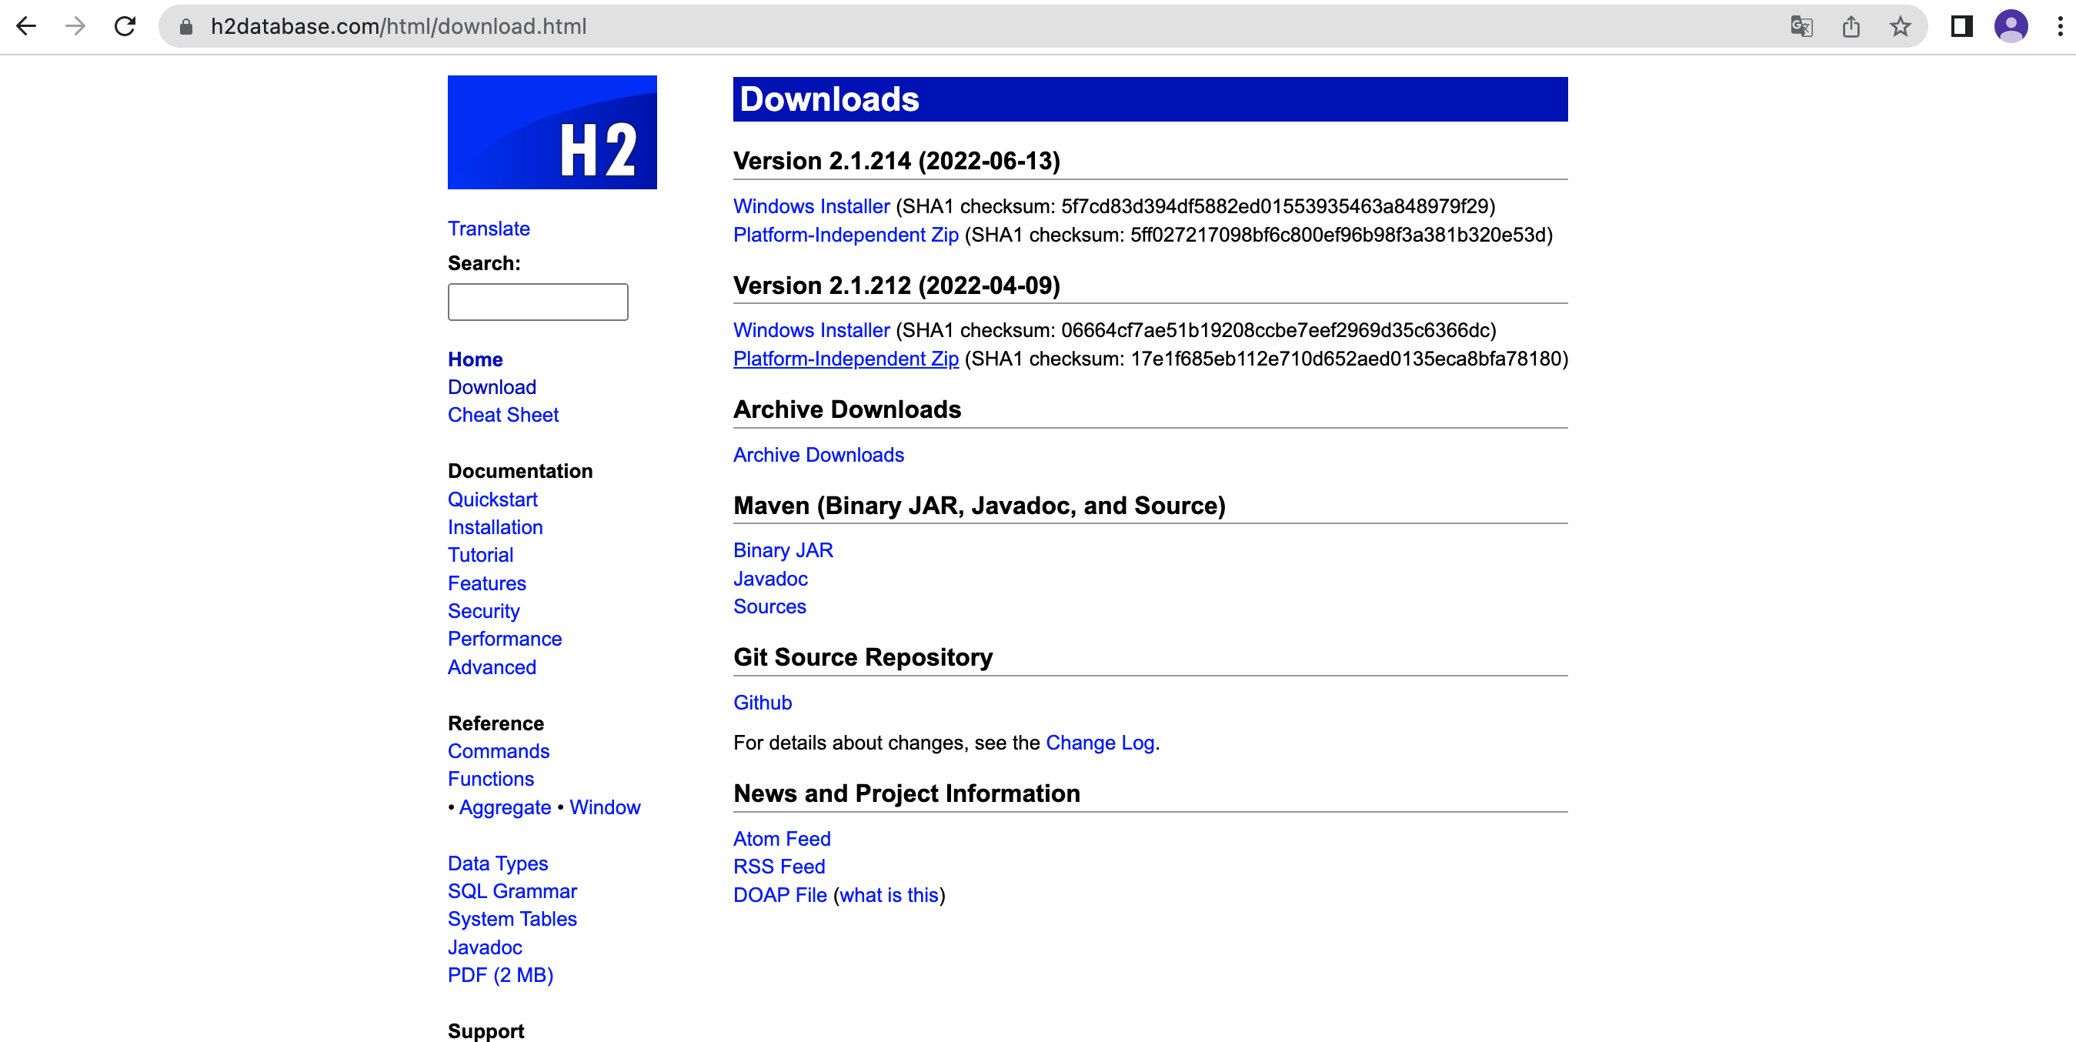Open the user profile avatar
The image size is (2076, 1042).
[2011, 27]
